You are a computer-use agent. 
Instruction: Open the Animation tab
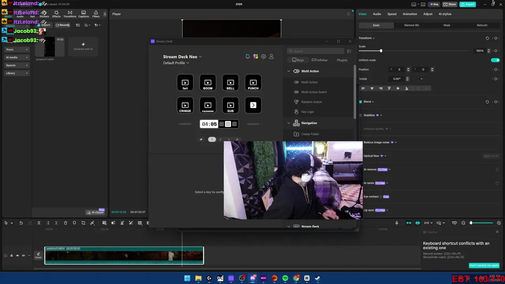[410, 14]
